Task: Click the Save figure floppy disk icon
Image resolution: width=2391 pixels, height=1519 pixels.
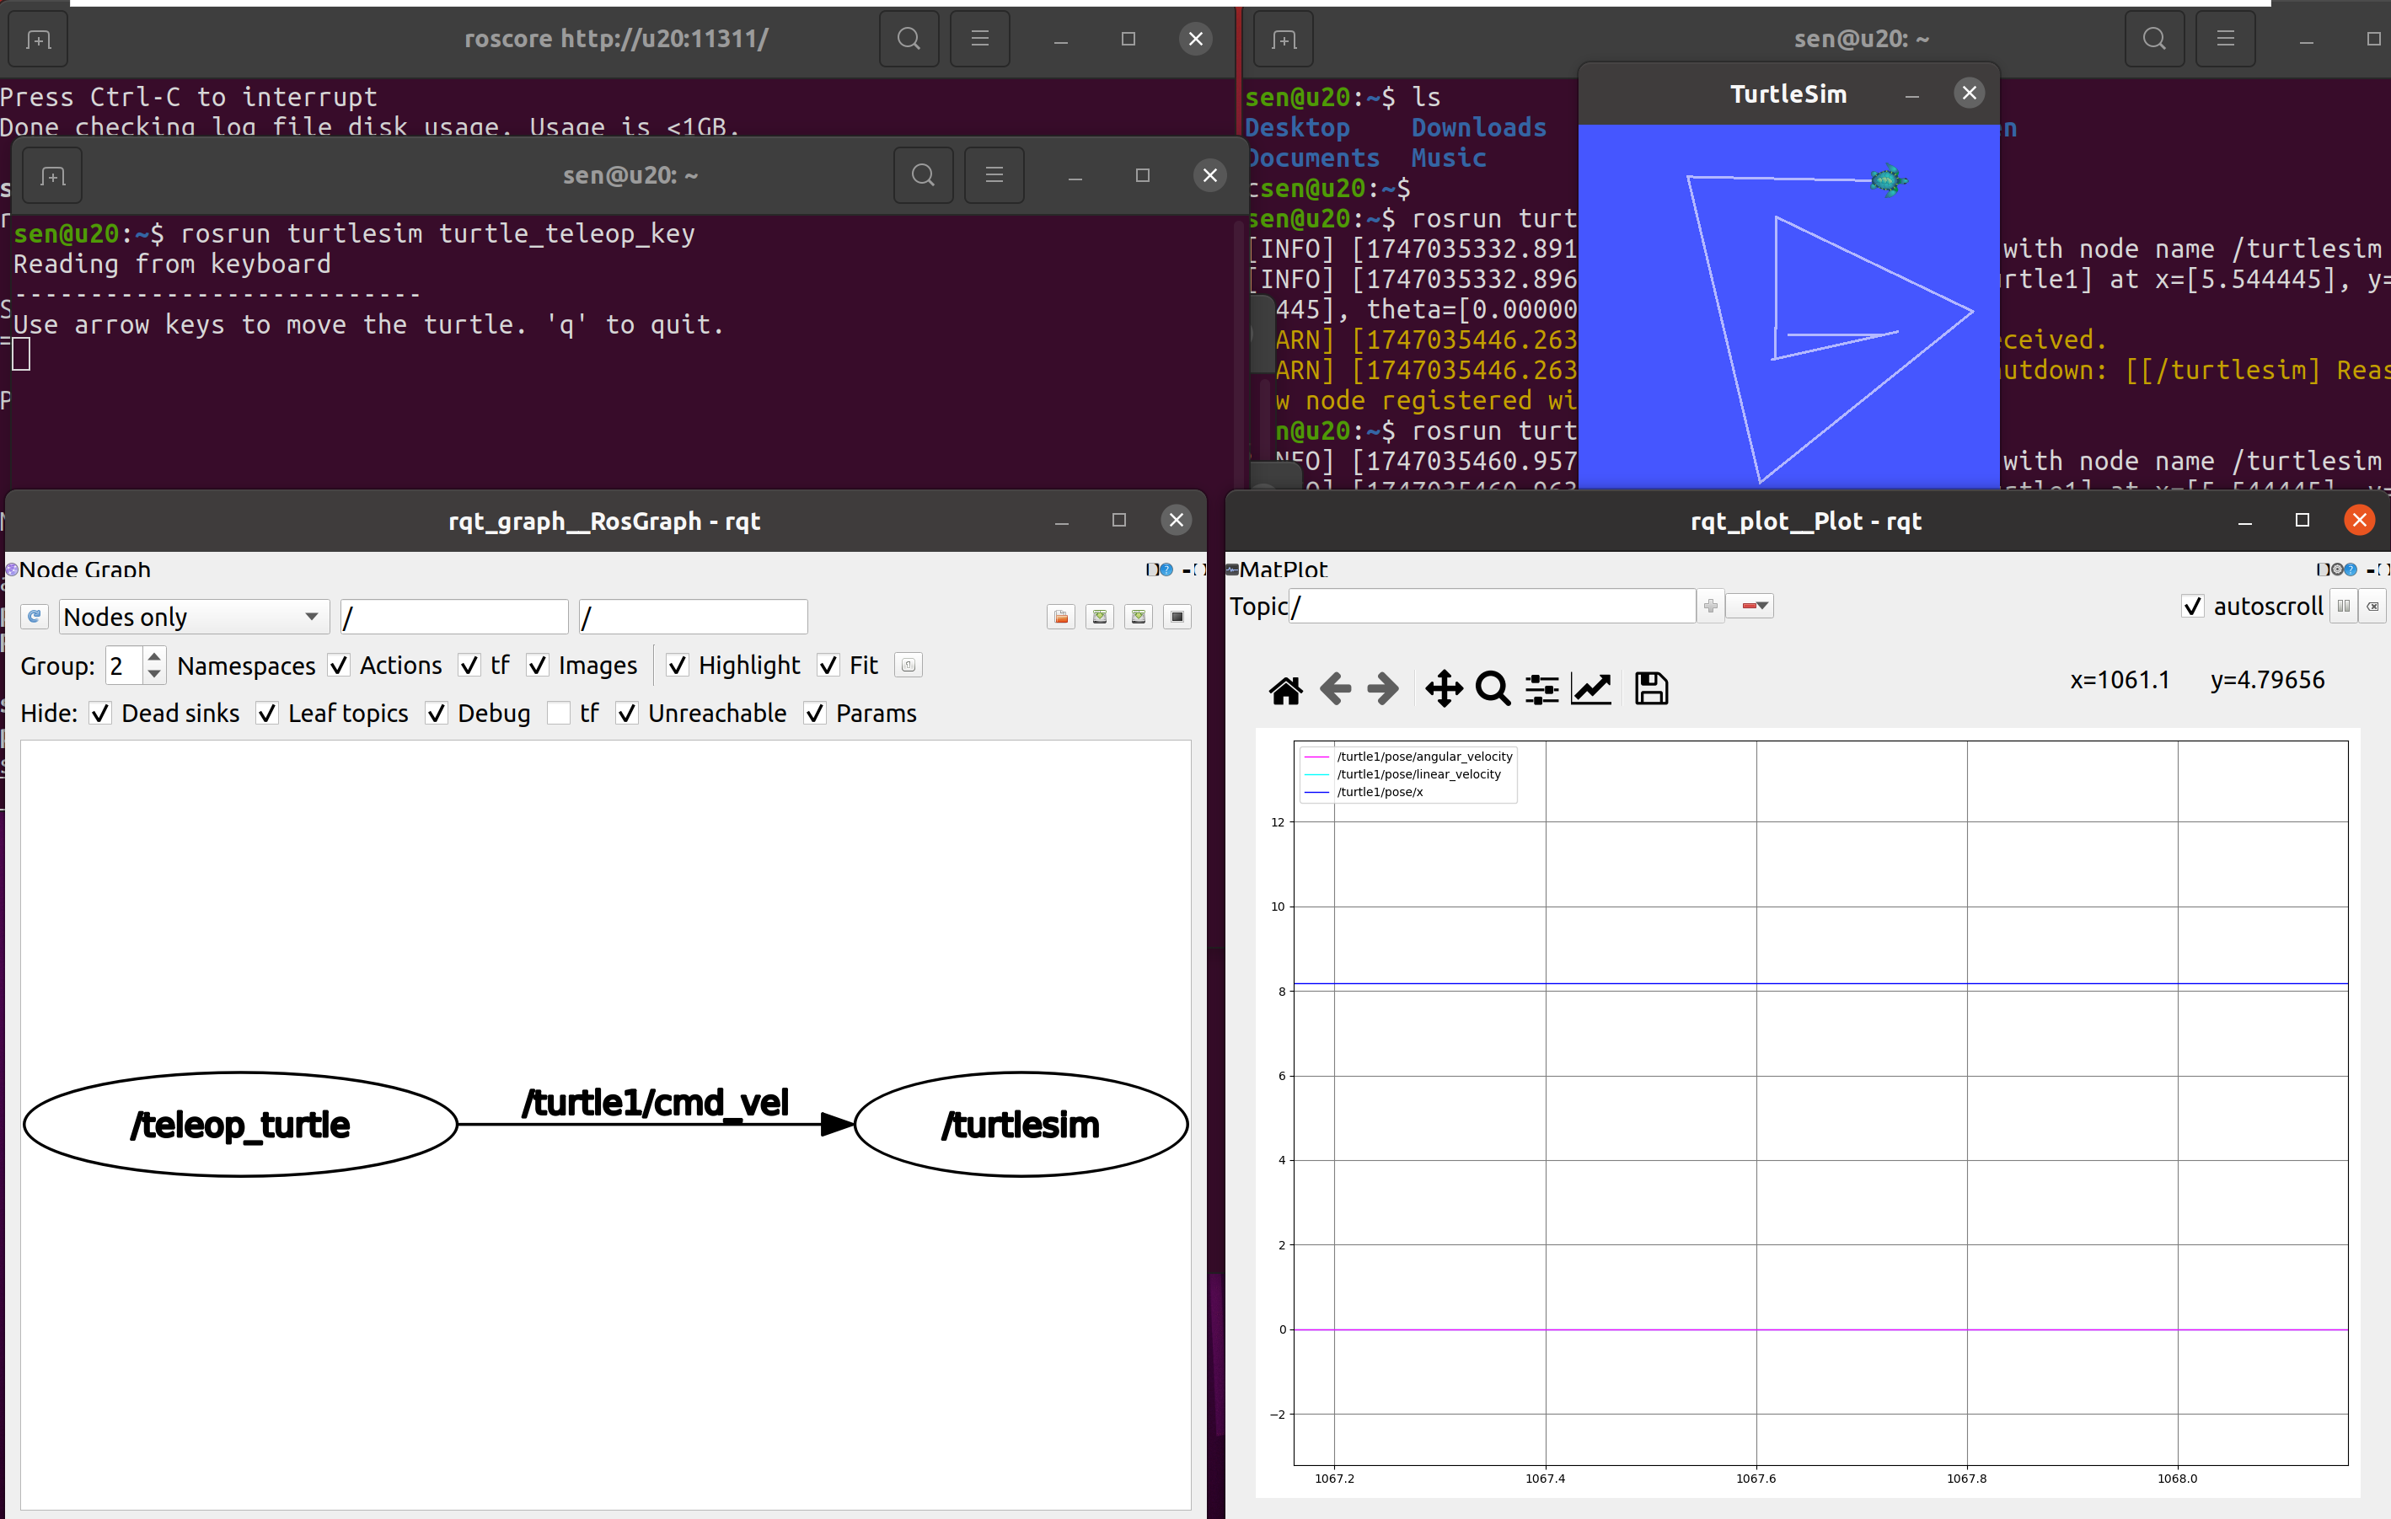Action: [1650, 689]
